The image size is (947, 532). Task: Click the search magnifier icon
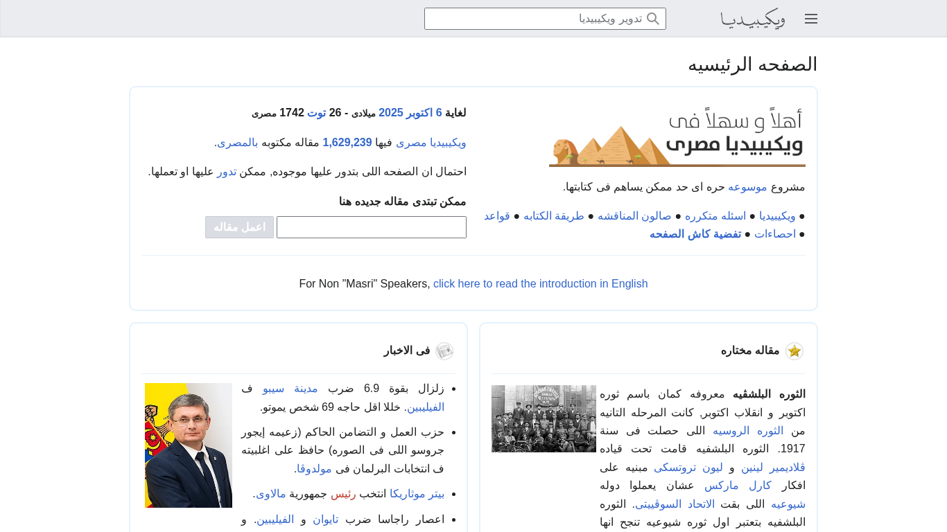[653, 19]
